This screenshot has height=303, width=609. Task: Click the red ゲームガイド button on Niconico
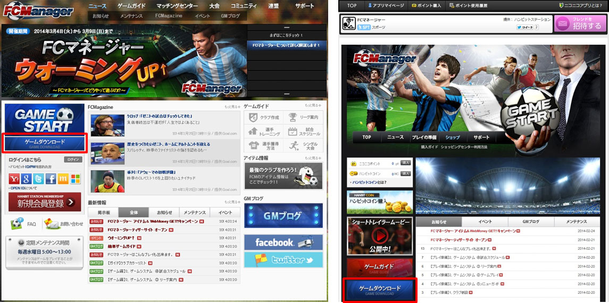[379, 267]
